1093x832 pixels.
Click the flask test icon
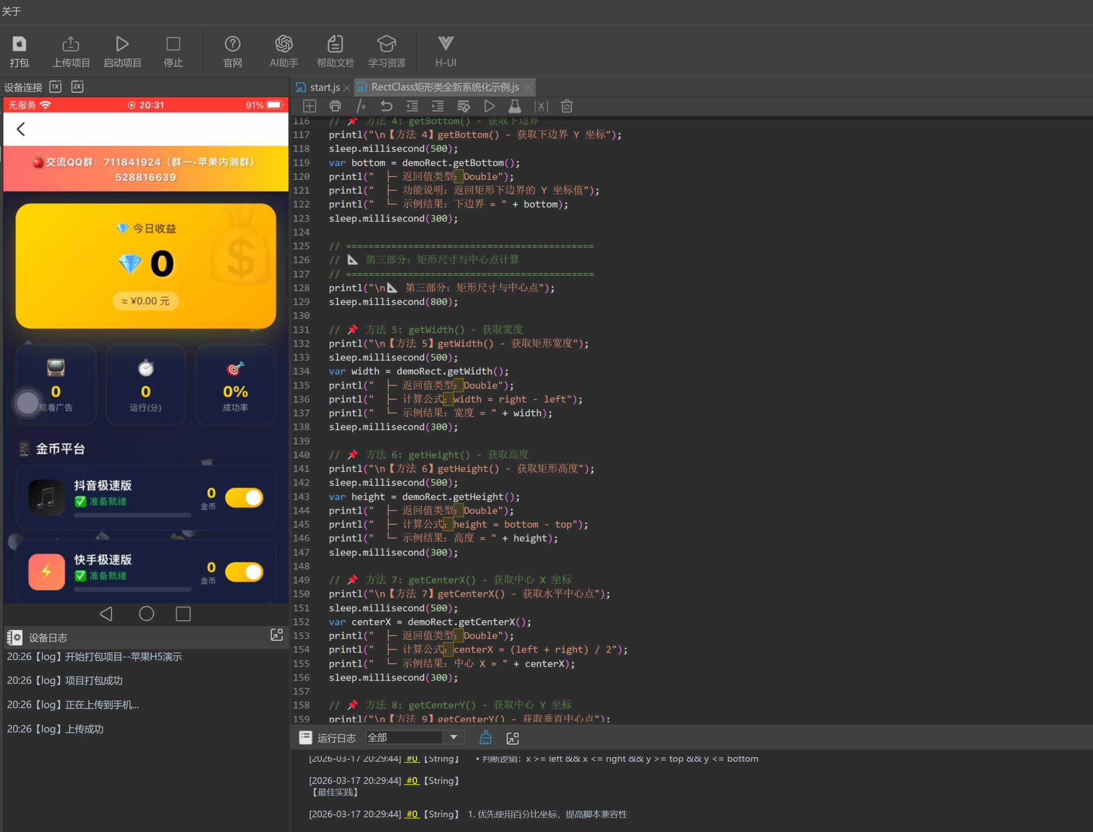[515, 106]
